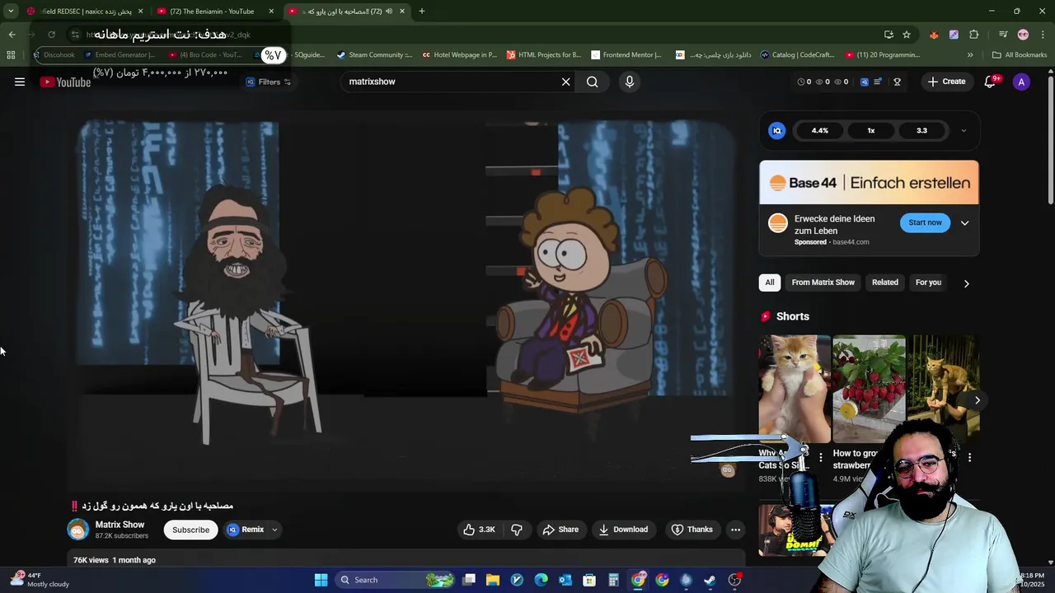Like the video with thumbs up
Screen dimensions: 1055x593
479,530
